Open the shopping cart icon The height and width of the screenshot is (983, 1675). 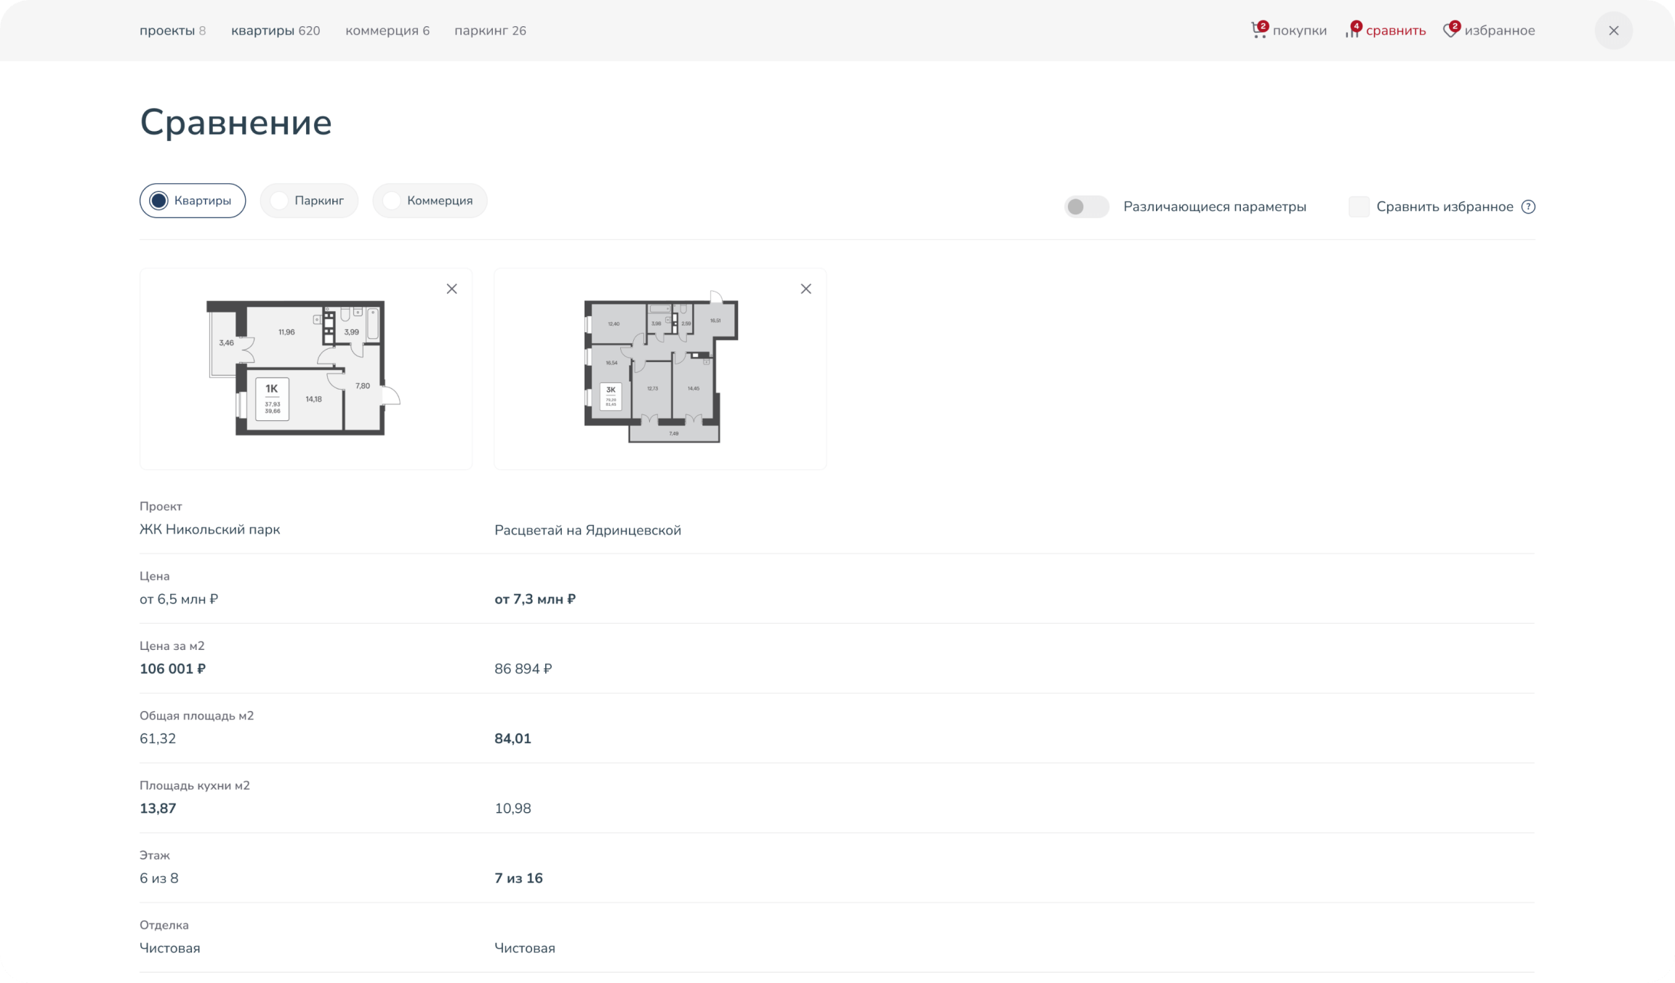click(x=1258, y=31)
